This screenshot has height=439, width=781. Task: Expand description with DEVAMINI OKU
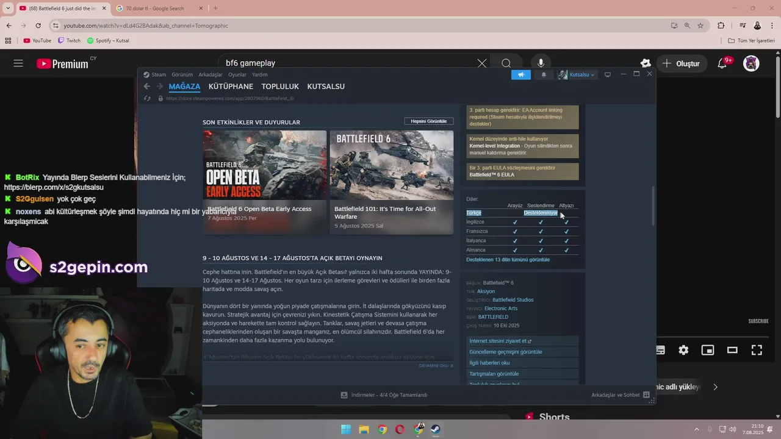tap(436, 366)
